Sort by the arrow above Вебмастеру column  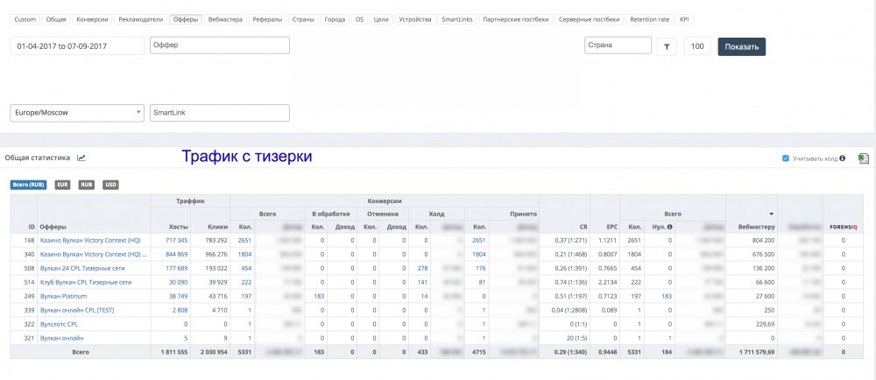coord(772,214)
